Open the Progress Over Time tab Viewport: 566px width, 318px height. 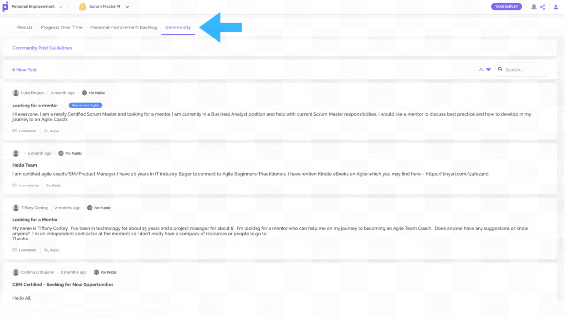[61, 27]
